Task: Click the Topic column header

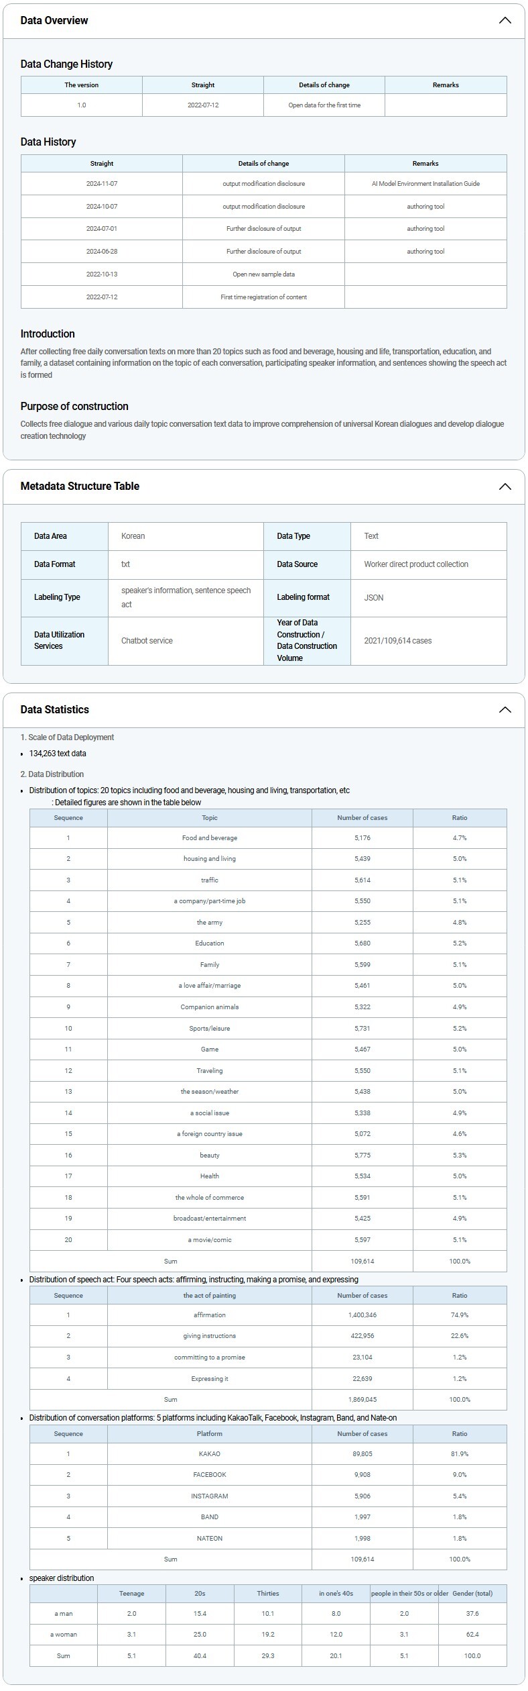Action: (210, 818)
